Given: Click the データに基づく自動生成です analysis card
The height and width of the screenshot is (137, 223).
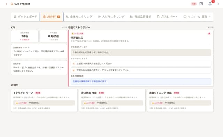Looking at the screenshot, I should tap(39, 68).
